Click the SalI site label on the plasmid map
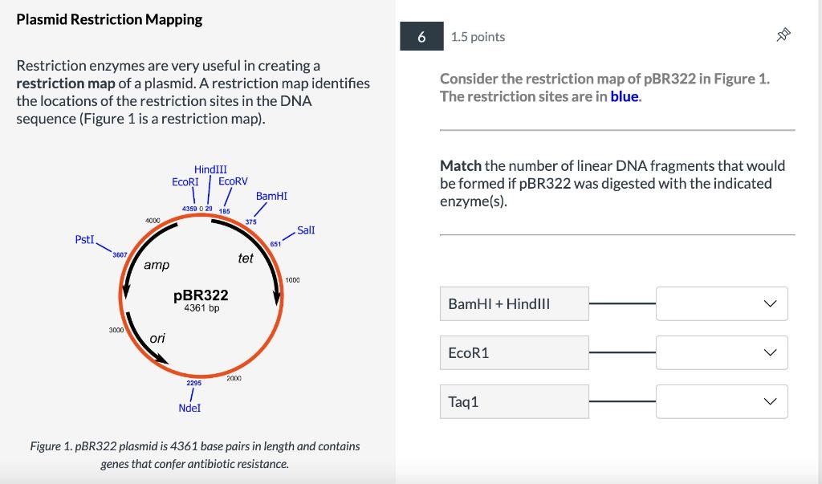This screenshot has width=822, height=484. 306,230
